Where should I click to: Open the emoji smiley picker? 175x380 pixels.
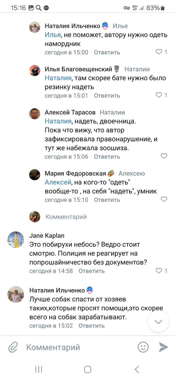click(143, 347)
